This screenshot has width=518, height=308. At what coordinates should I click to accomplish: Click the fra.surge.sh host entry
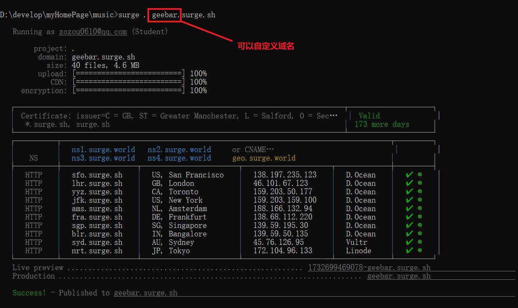click(97, 217)
